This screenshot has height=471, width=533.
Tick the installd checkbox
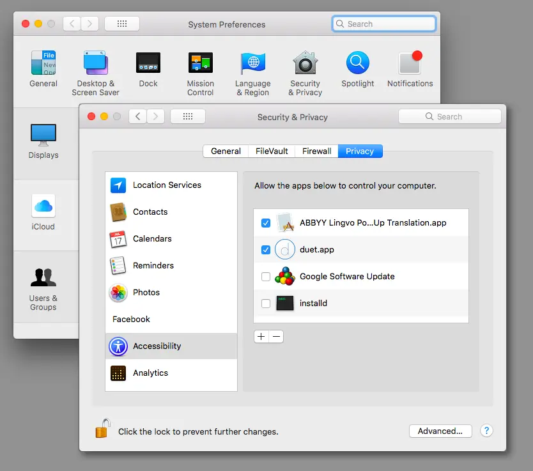tap(266, 304)
